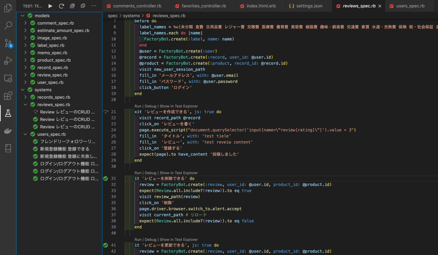
Task: Open the Docker view in activity bar
Action: (x=8, y=131)
